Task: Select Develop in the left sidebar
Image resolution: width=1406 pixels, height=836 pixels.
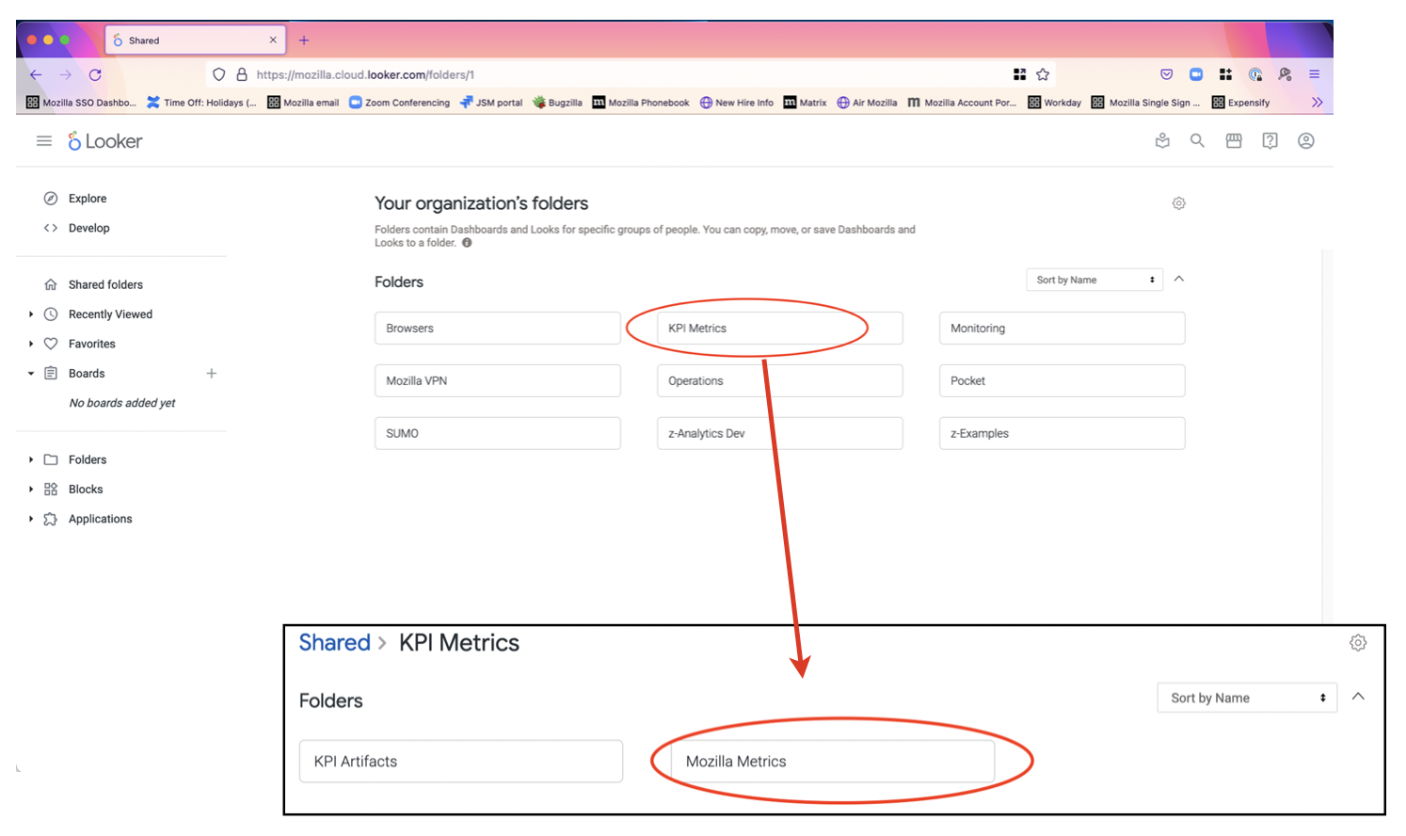Action: pos(88,228)
